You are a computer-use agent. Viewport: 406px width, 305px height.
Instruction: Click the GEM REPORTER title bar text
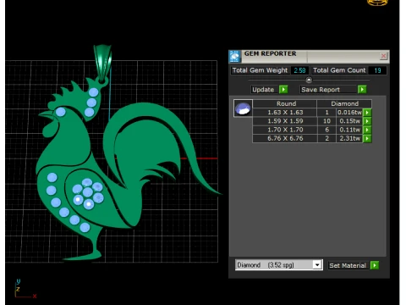pyautogui.click(x=270, y=53)
